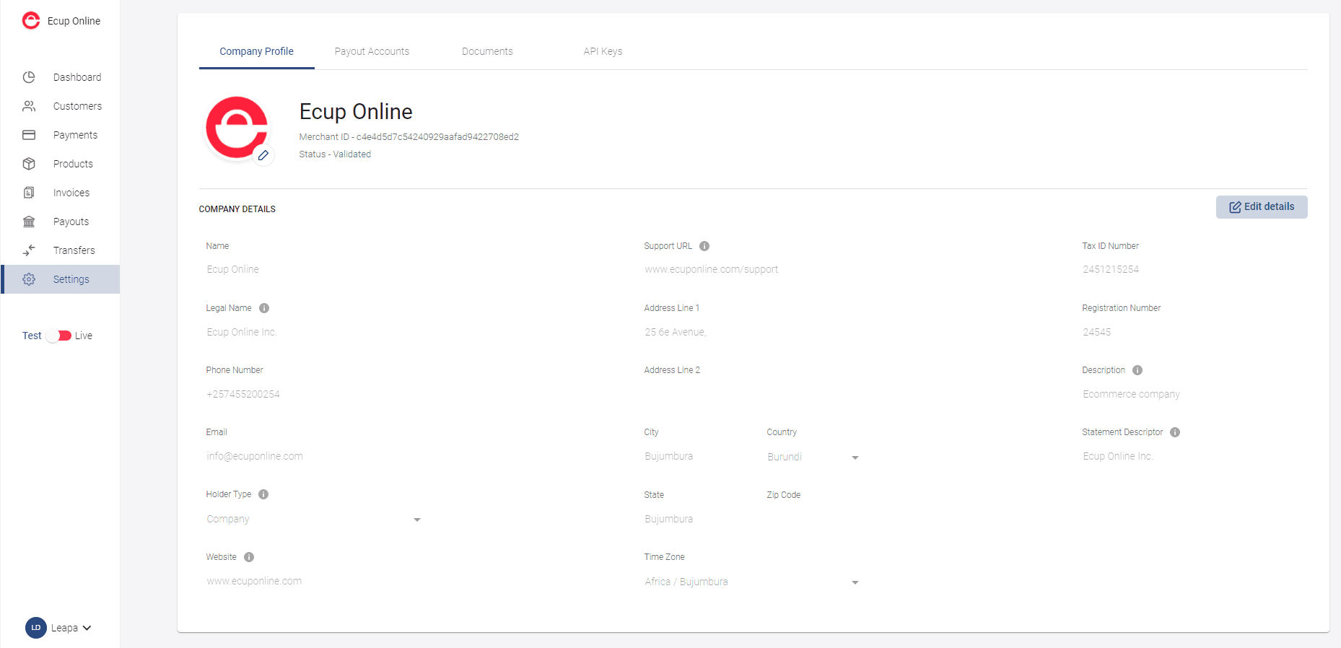1341x648 pixels.
Task: Click the Edit details button
Action: (1262, 207)
